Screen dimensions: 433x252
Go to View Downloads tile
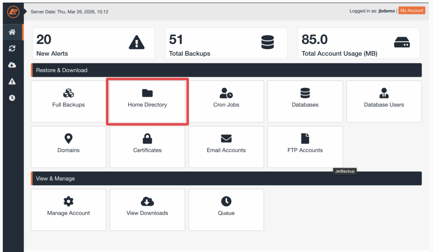[x=147, y=209]
